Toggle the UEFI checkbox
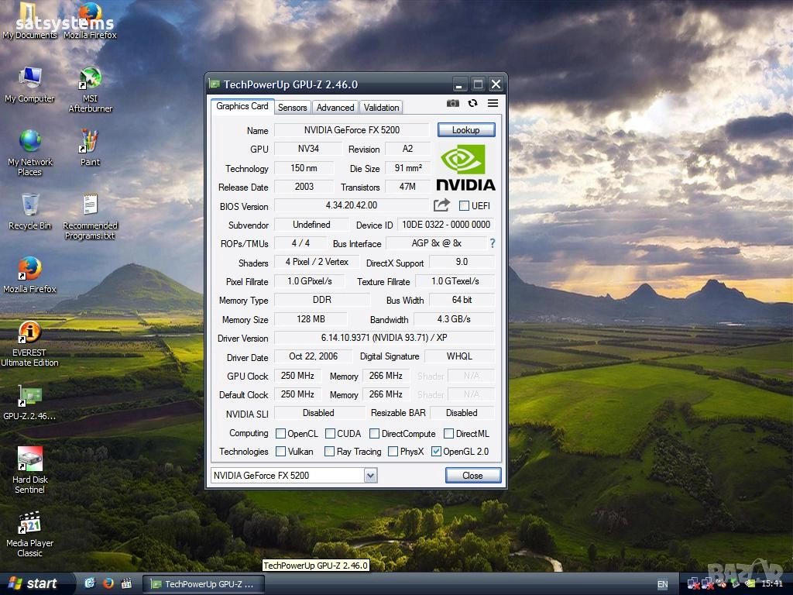 click(464, 206)
